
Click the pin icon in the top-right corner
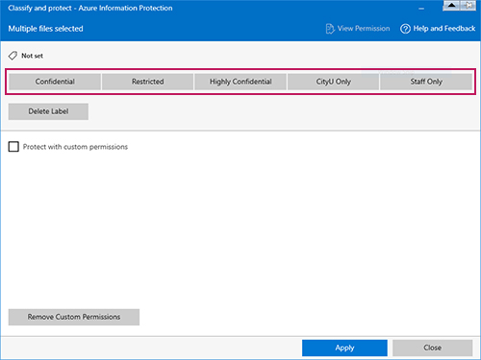468,6
